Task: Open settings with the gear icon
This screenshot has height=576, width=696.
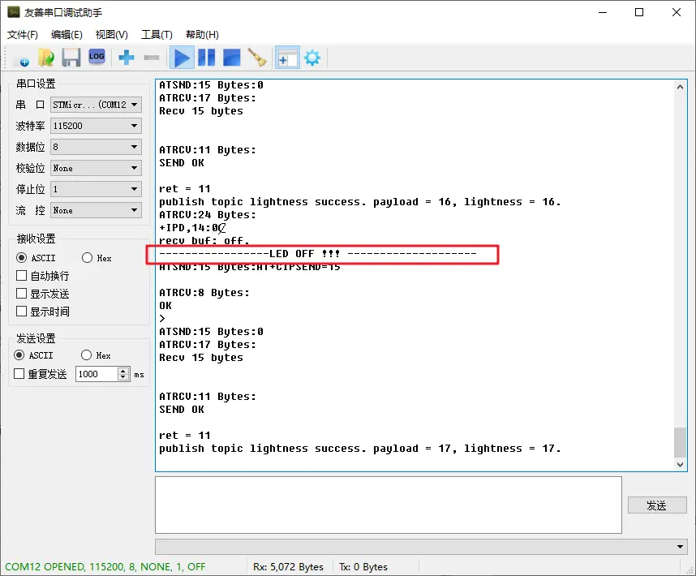Action: (x=312, y=58)
